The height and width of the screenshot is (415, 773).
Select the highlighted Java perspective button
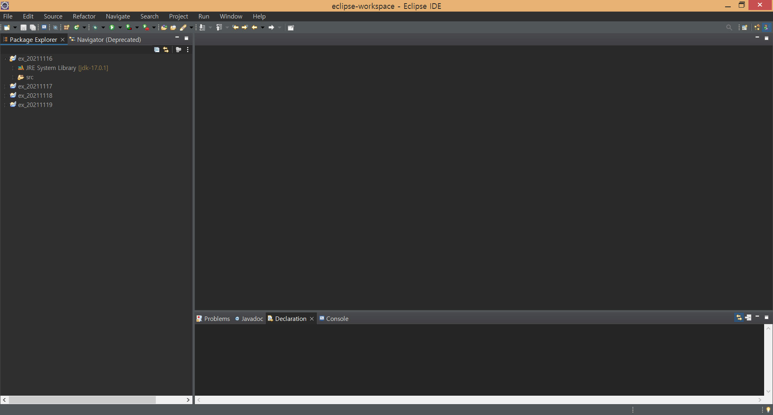[x=767, y=27]
